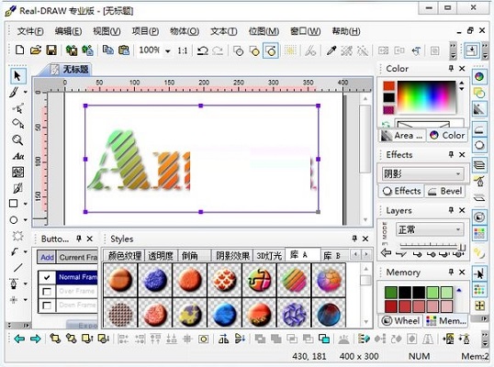Expand the zoom percentage dropdown
Image resolution: width=494 pixels, height=367 pixels.
pyautogui.click(x=168, y=51)
